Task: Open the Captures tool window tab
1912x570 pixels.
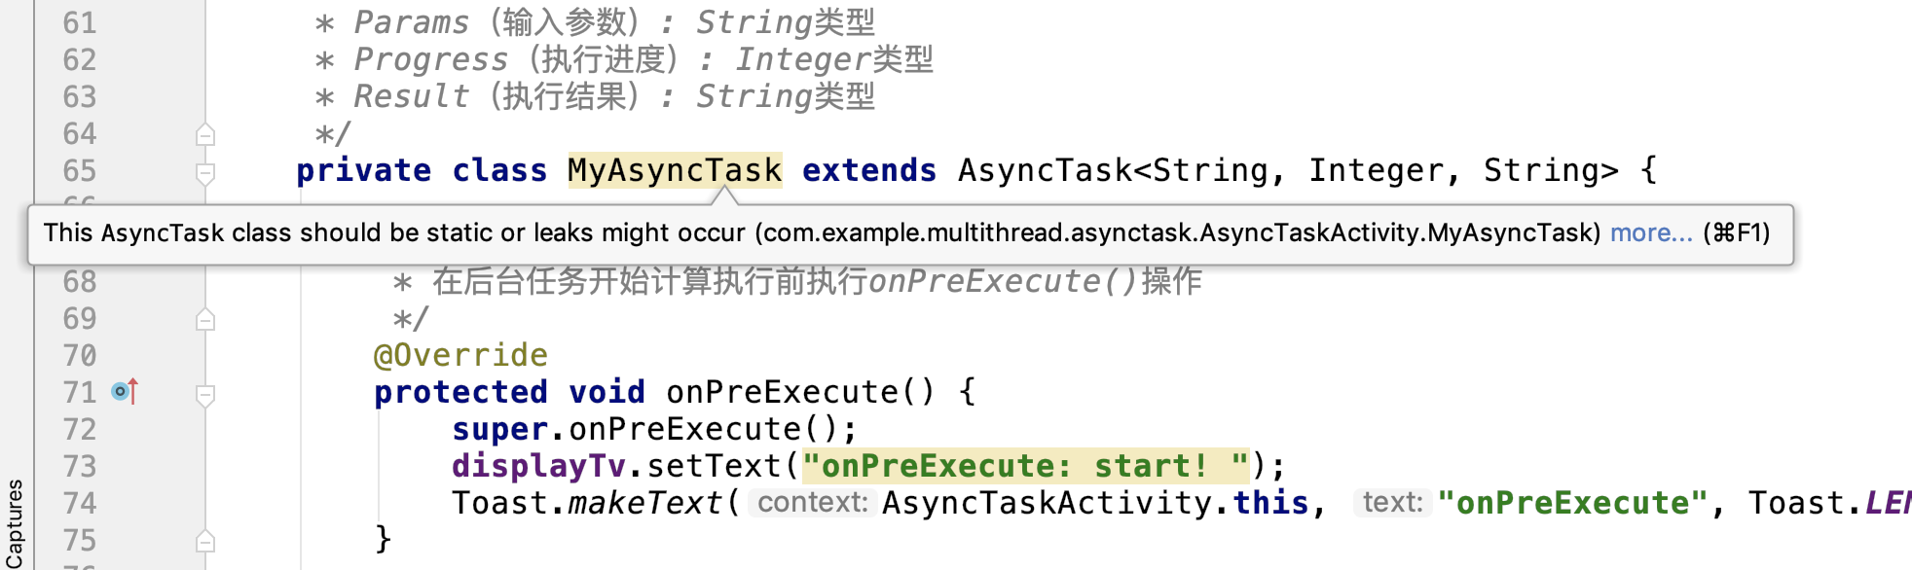Action: (14, 523)
